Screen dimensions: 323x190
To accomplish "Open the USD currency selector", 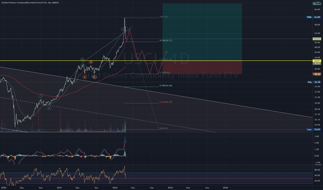I will point(318,3).
